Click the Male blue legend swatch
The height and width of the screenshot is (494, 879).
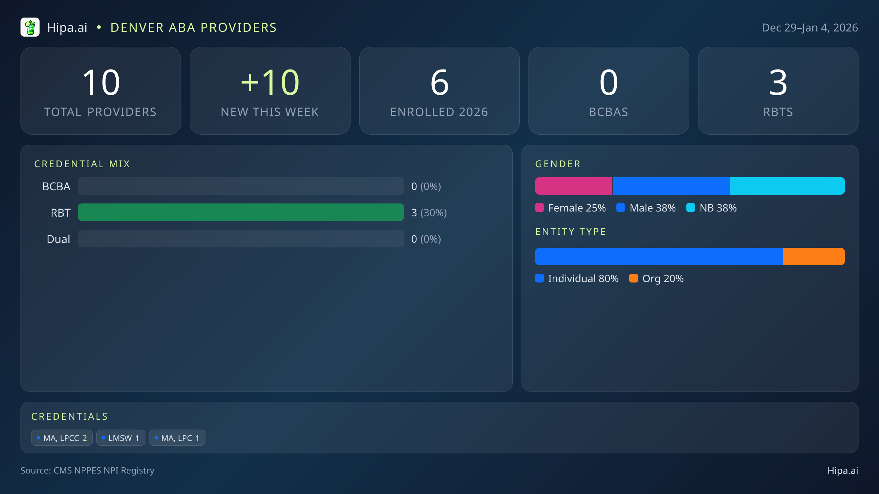coord(621,208)
